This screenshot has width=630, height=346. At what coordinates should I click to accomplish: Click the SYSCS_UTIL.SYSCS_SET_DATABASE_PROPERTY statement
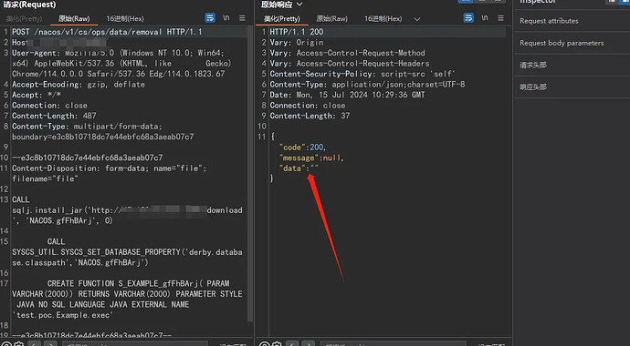pyautogui.click(x=127, y=257)
